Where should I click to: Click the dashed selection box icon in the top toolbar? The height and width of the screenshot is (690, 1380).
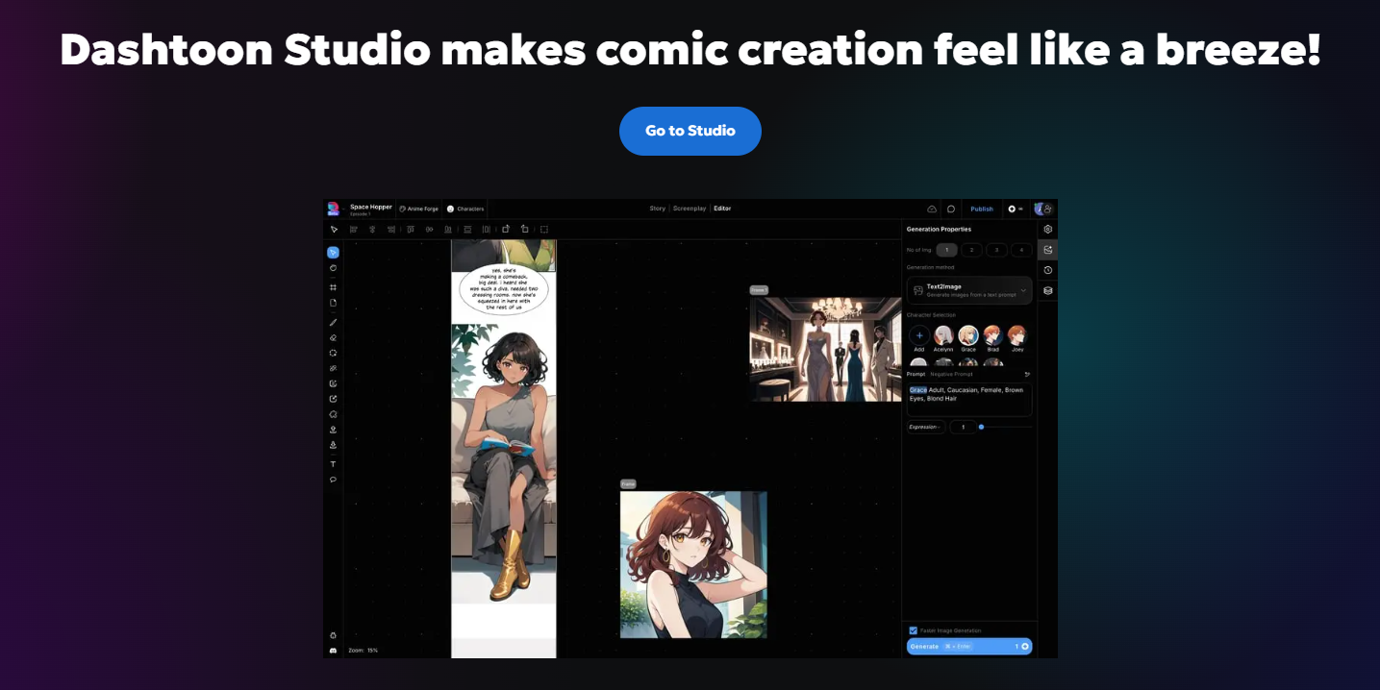[x=543, y=230]
